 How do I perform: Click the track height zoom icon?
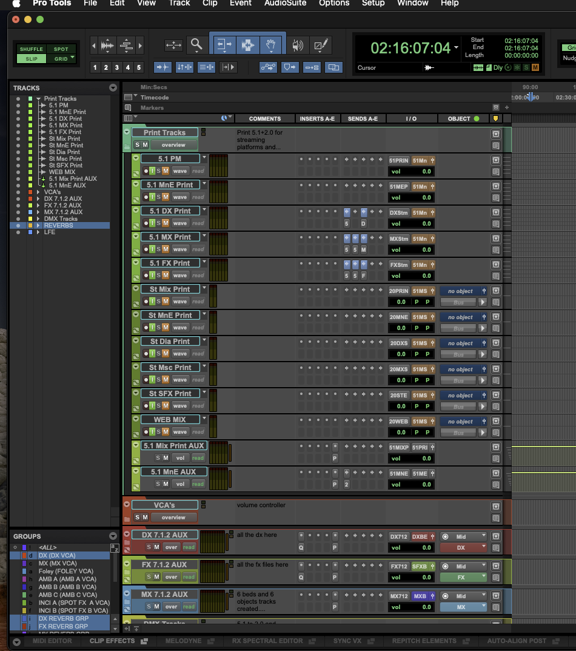(x=126, y=46)
